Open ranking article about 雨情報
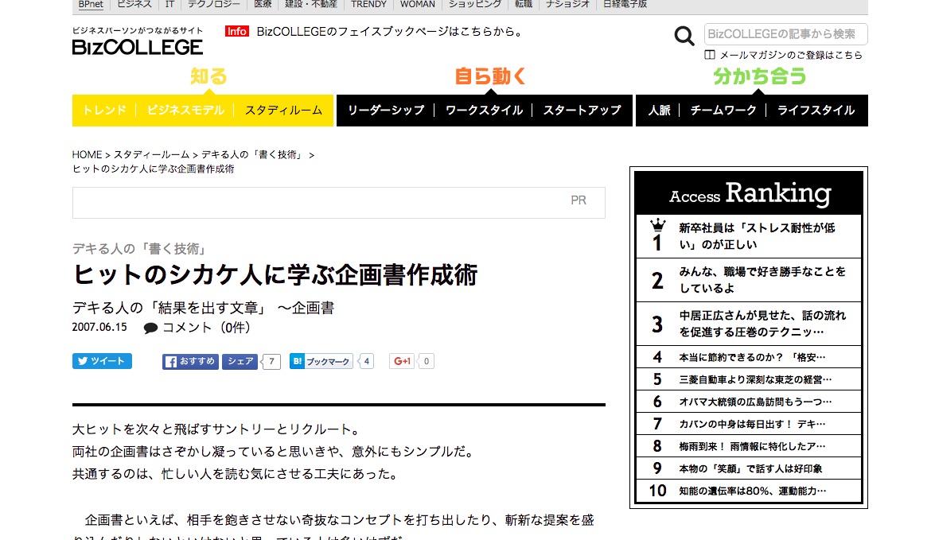This screenshot has width=935, height=540. 751,446
